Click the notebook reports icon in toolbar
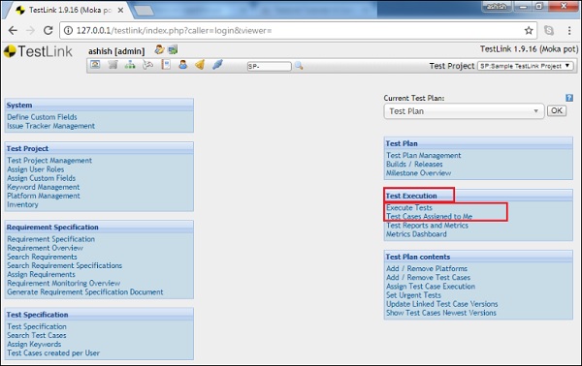 coord(166,65)
